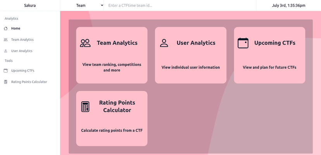Go to Team Analytics in the sidebar
This screenshot has width=321, height=155.
(x=22, y=39)
